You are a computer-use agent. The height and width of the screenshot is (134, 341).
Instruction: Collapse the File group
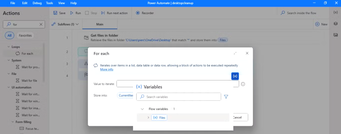point(9,74)
